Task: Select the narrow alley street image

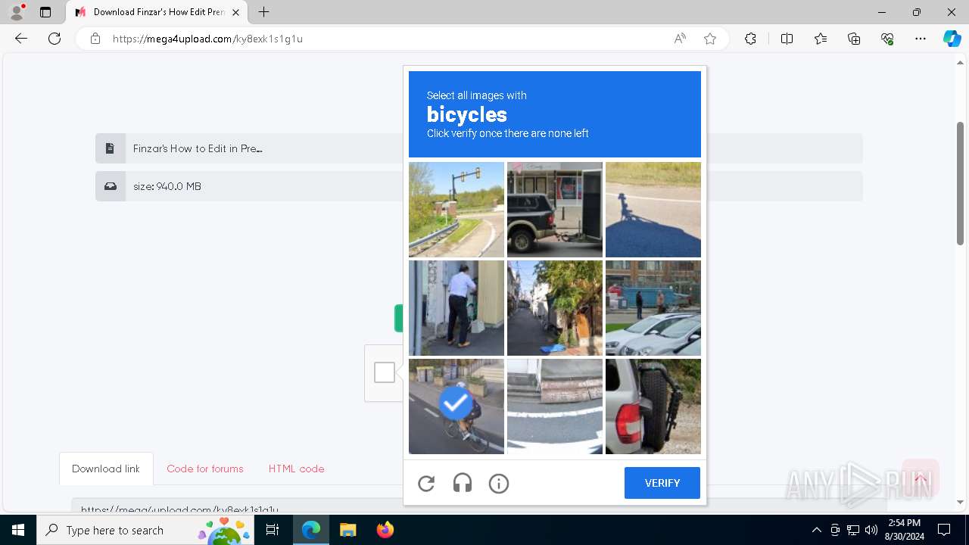Action: pyautogui.click(x=555, y=308)
